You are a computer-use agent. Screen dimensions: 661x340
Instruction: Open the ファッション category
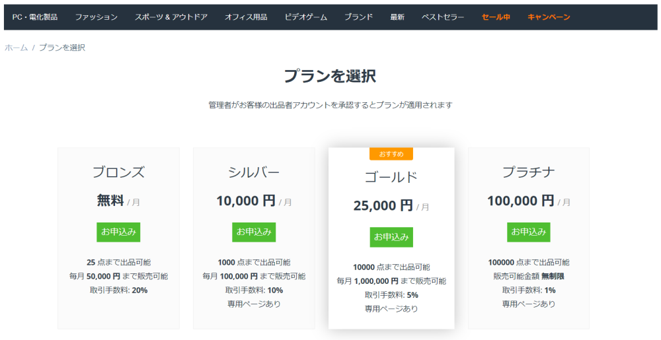pyautogui.click(x=97, y=17)
